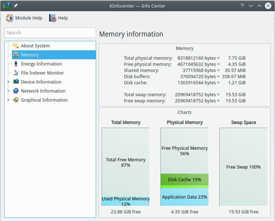The height and width of the screenshot is (221, 275).
Task: Click the Free swap memory label
Action: pos(145,101)
